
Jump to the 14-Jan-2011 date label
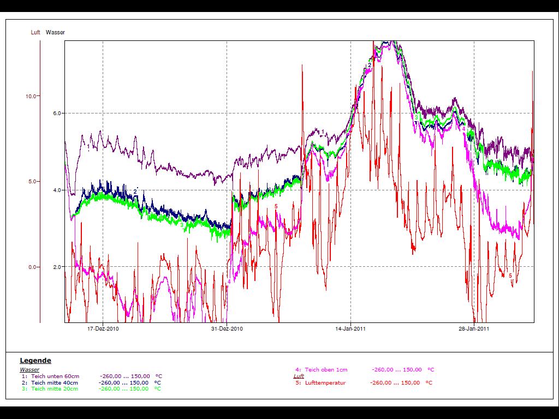point(350,329)
